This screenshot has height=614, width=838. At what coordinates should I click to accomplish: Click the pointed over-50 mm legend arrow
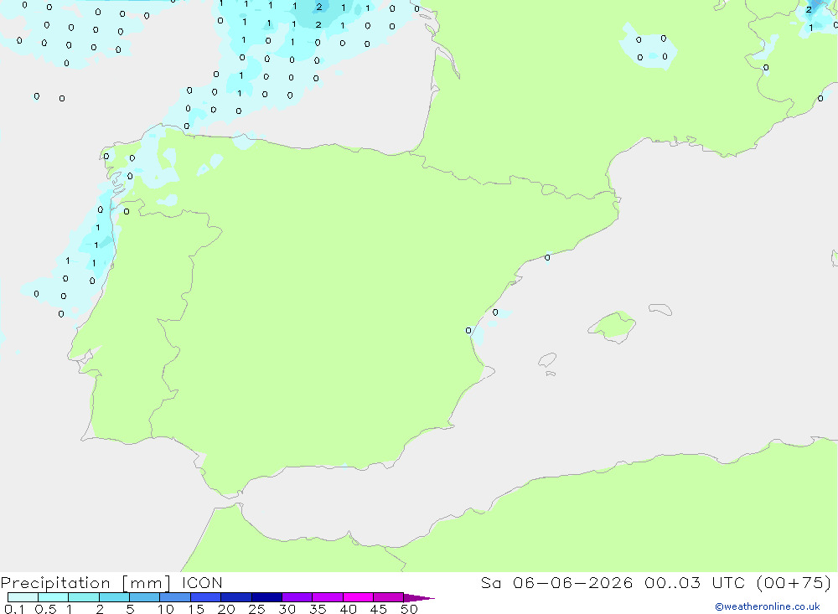pos(419,598)
